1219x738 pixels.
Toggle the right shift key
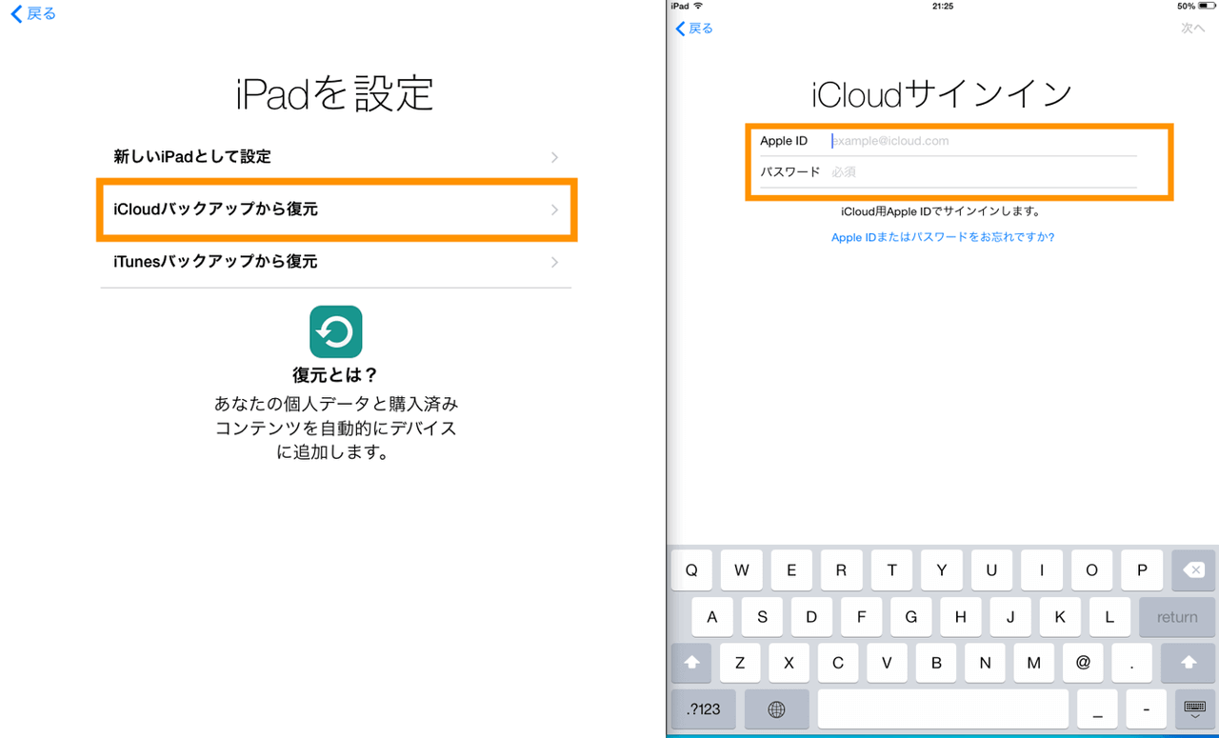[x=1189, y=663]
